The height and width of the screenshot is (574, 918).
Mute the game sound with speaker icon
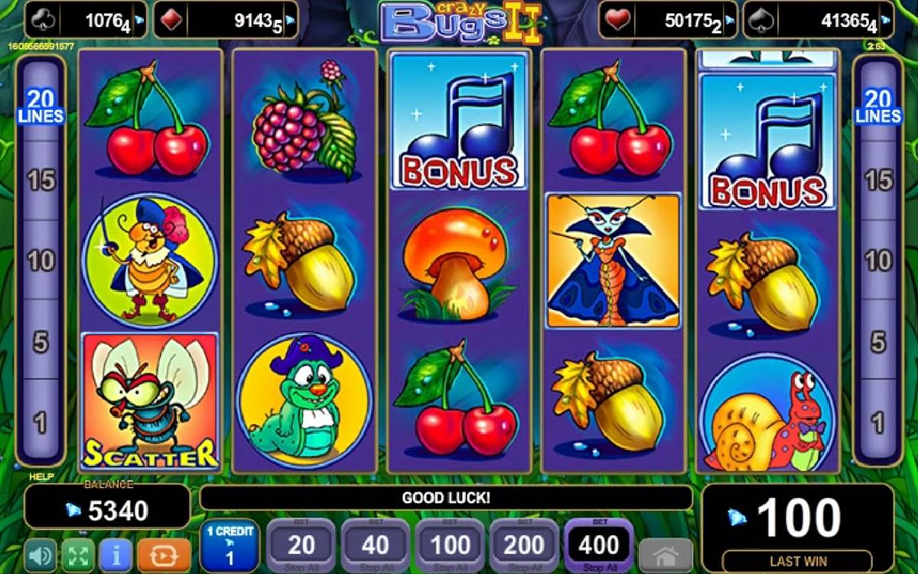(x=39, y=553)
